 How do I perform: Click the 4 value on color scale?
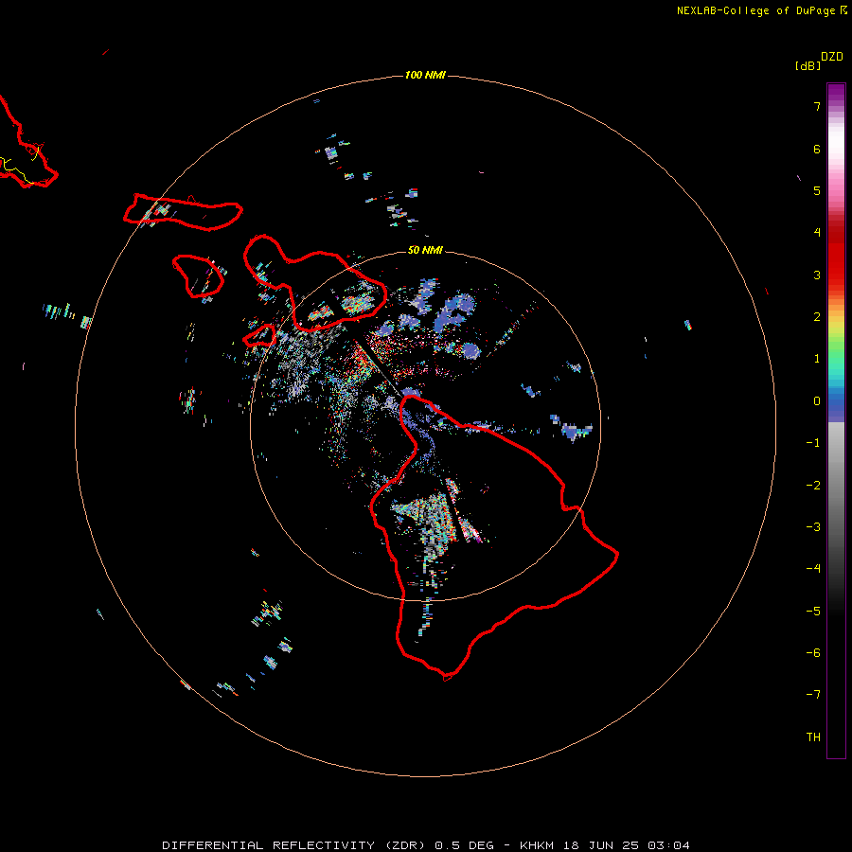[817, 233]
